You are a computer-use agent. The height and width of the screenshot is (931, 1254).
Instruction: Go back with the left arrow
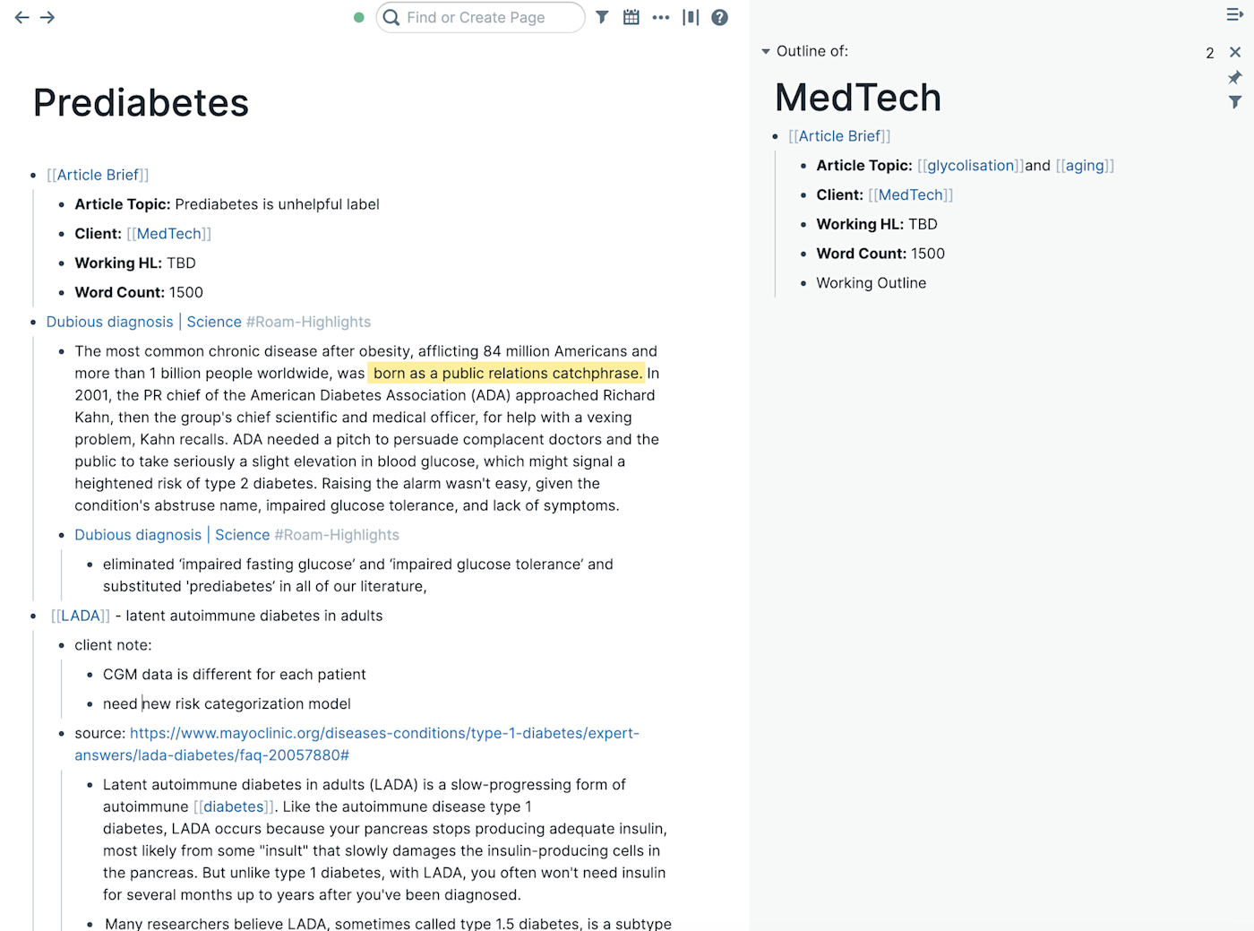pos(22,17)
